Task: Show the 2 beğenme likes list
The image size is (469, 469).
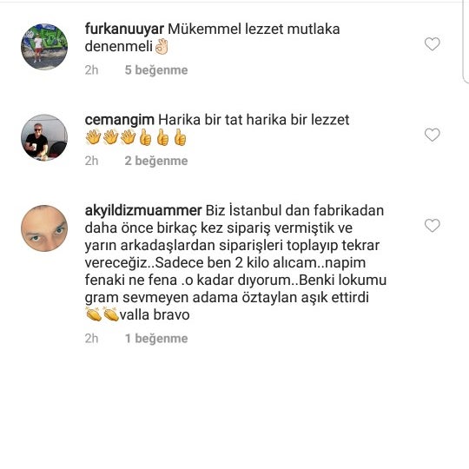Action: [156, 161]
